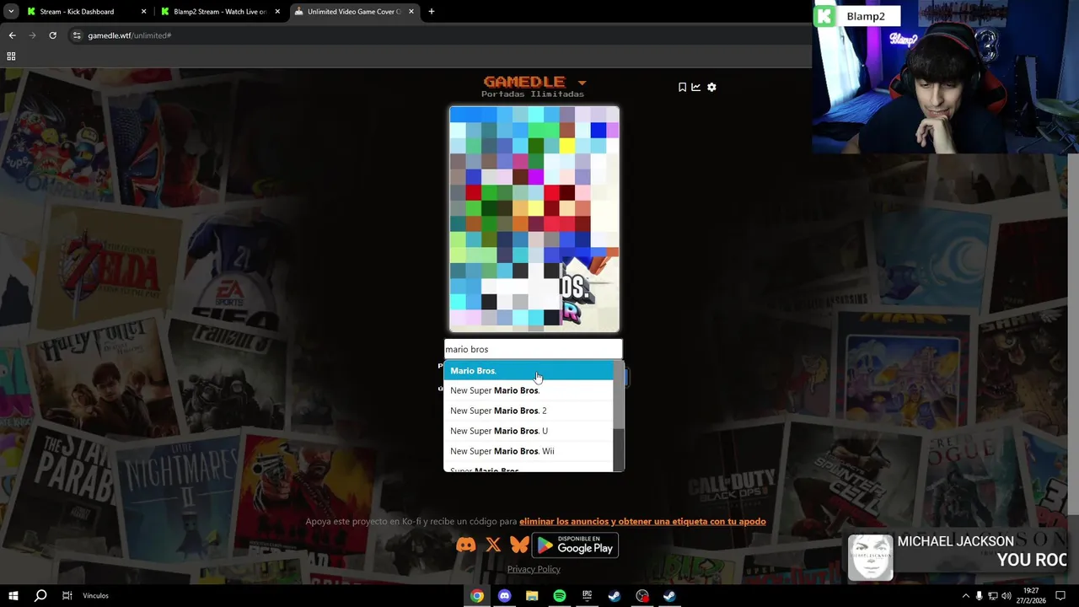Open the Windows notification center

pyautogui.click(x=1060, y=596)
